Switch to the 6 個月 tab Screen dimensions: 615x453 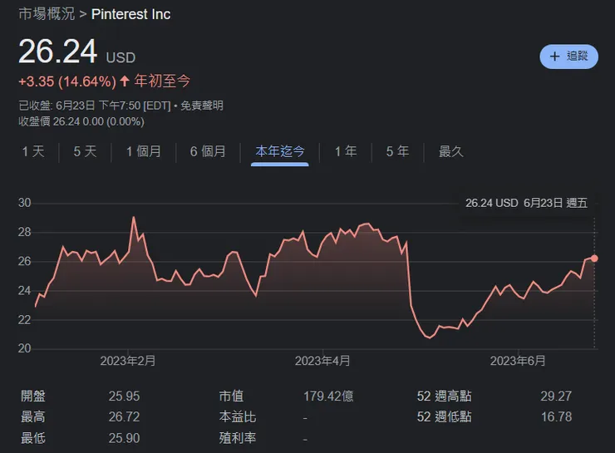coord(208,151)
